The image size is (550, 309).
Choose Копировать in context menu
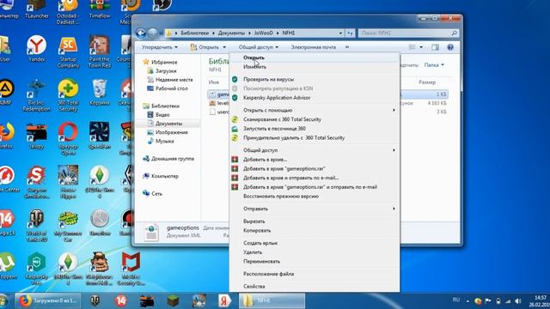click(x=257, y=231)
